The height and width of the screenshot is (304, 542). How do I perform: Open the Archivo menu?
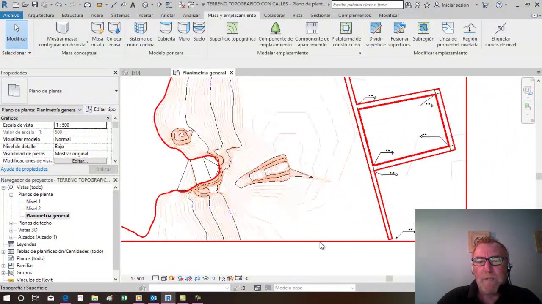pyautogui.click(x=11, y=15)
